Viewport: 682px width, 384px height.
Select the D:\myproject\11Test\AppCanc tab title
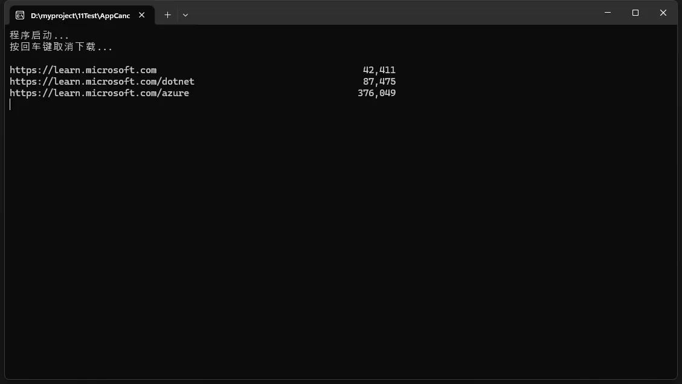point(80,16)
